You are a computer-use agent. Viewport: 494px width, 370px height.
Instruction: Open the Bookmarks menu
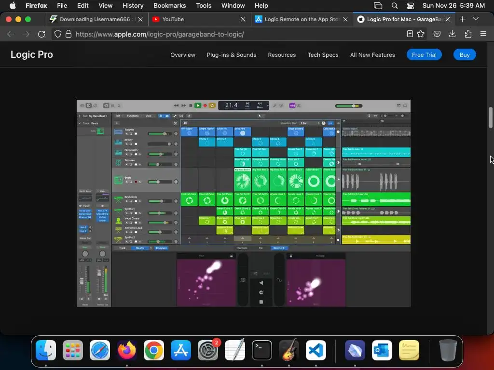click(x=169, y=5)
